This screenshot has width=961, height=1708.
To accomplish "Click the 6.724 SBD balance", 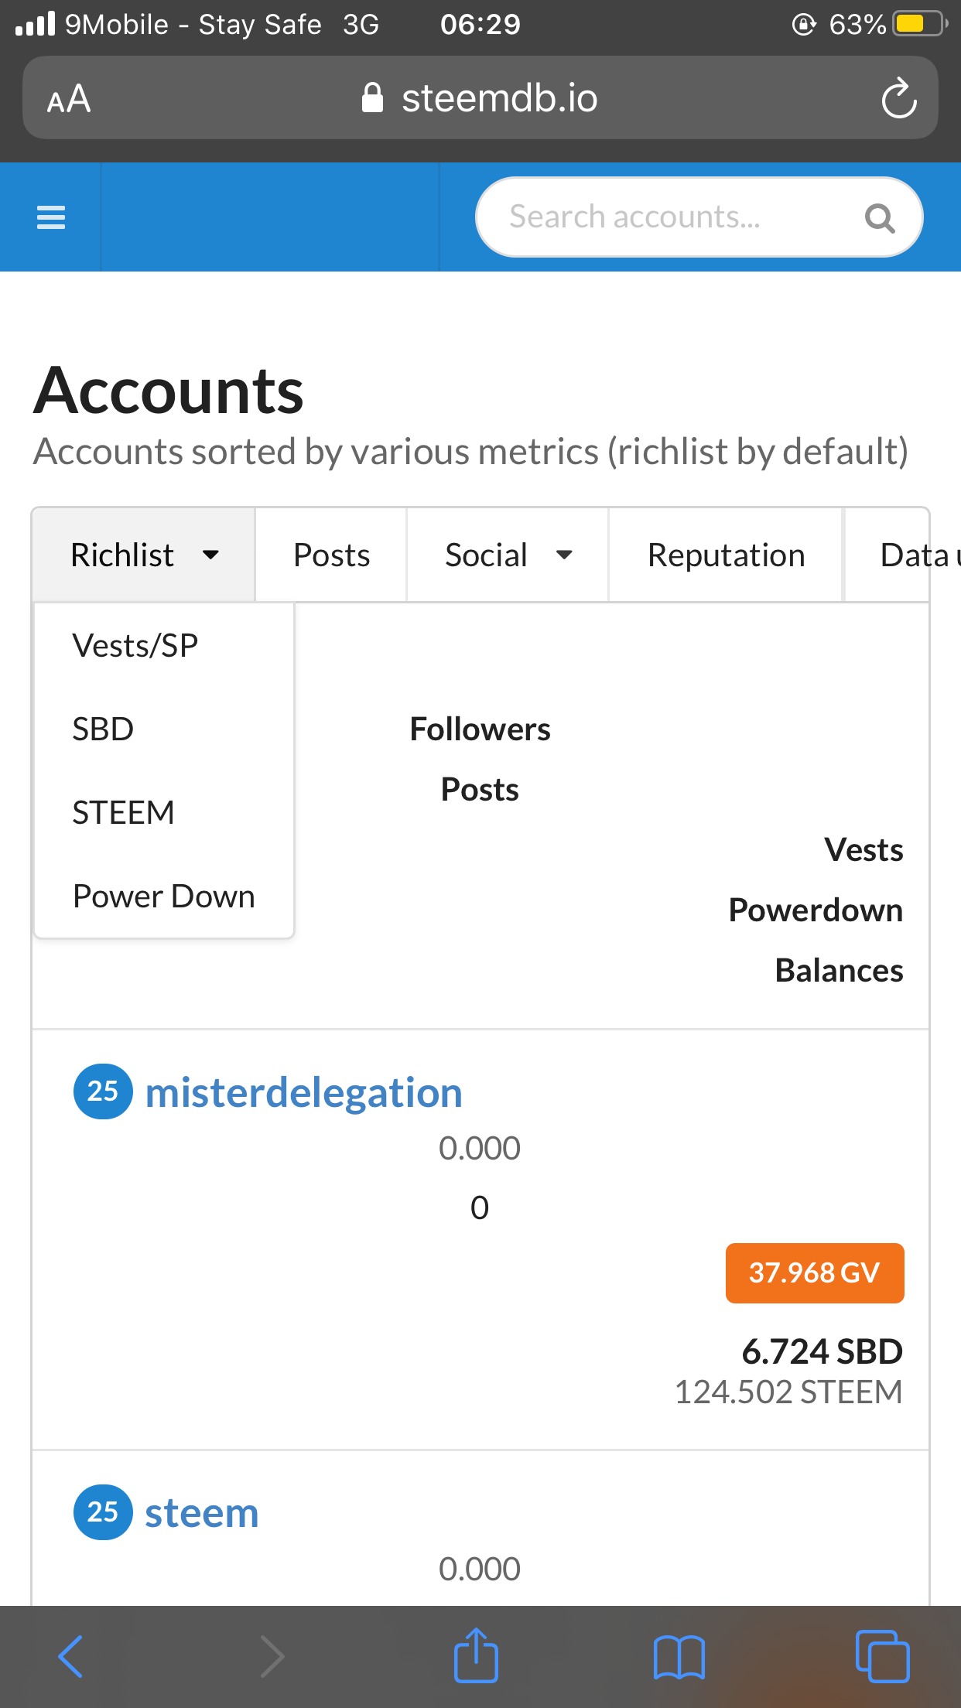I will 822,1351.
